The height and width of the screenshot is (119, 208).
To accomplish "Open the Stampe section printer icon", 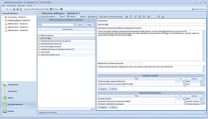I will click(x=5, y=111).
